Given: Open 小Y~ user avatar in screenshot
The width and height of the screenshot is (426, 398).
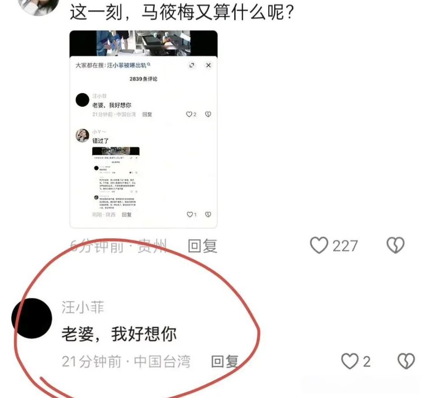Looking at the screenshot, I should pyautogui.click(x=82, y=135).
